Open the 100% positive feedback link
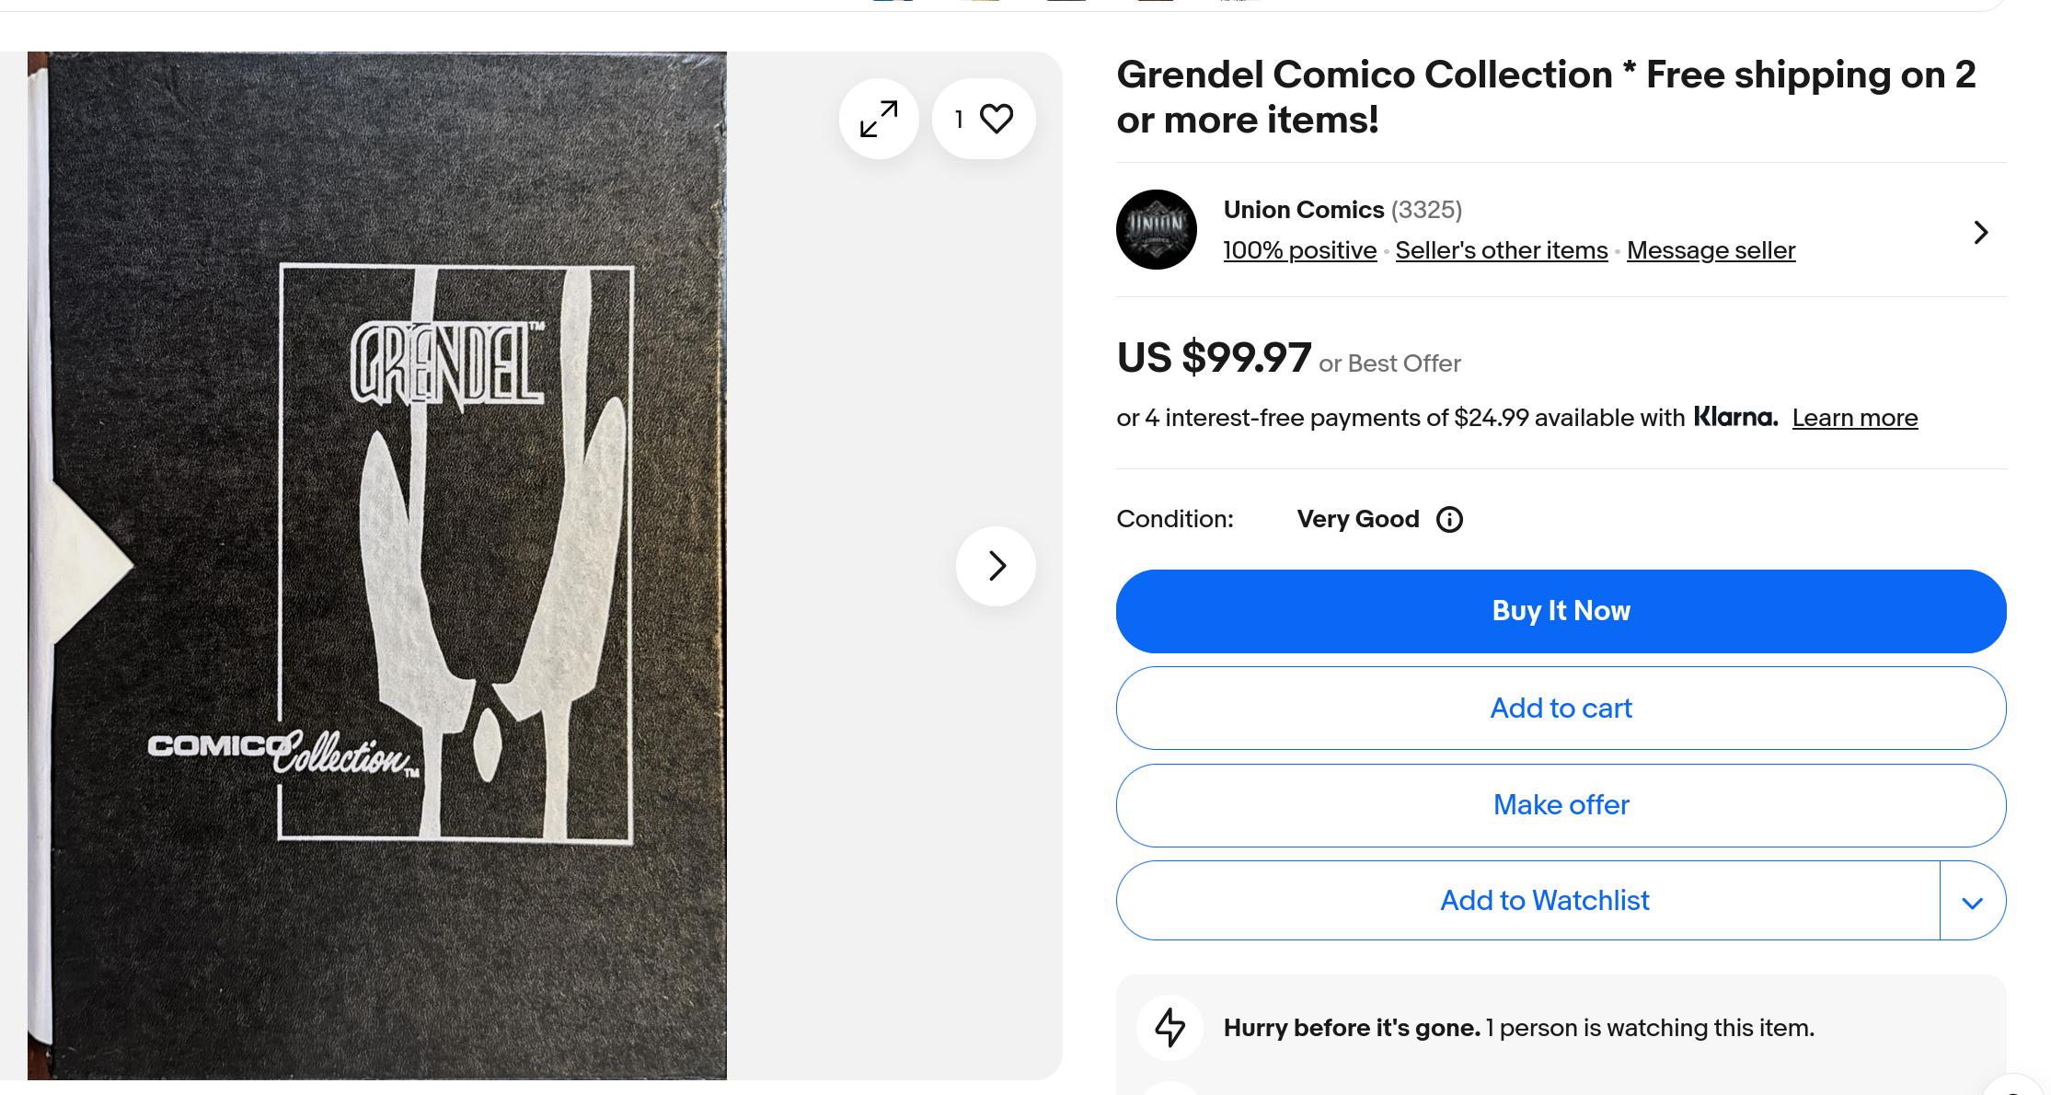2051x1095 pixels. click(1299, 250)
